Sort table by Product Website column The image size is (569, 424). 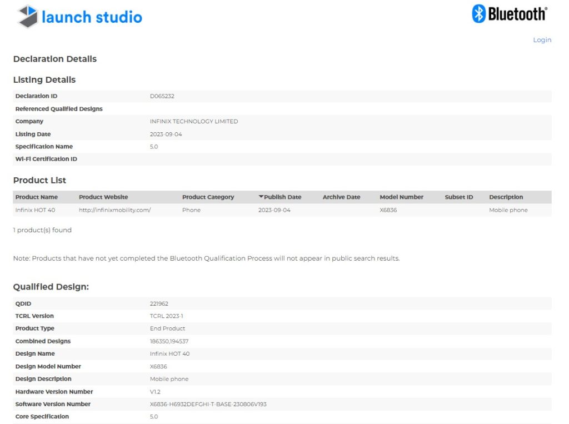coord(103,197)
